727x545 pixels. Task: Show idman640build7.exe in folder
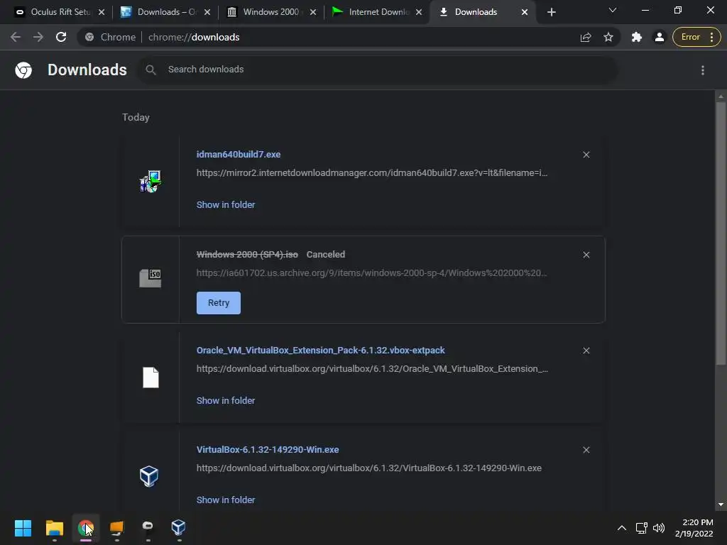(x=226, y=205)
